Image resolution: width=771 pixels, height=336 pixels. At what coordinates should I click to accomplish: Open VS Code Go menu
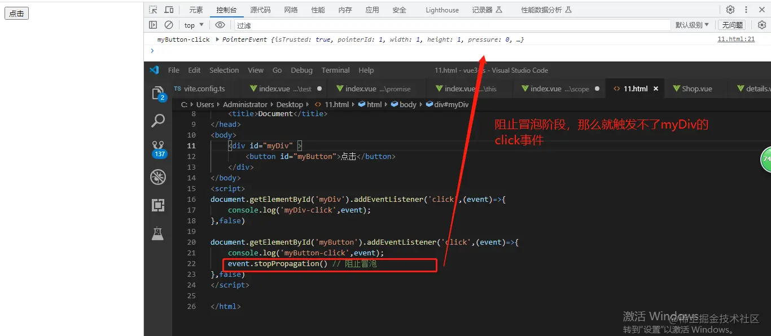[277, 70]
